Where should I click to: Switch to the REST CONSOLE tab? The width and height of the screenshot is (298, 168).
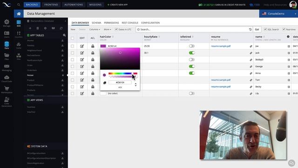(130, 23)
